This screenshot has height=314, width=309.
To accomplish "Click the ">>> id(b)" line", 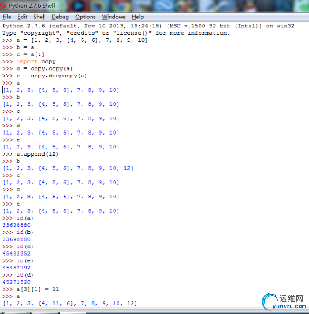I will (18, 232).
